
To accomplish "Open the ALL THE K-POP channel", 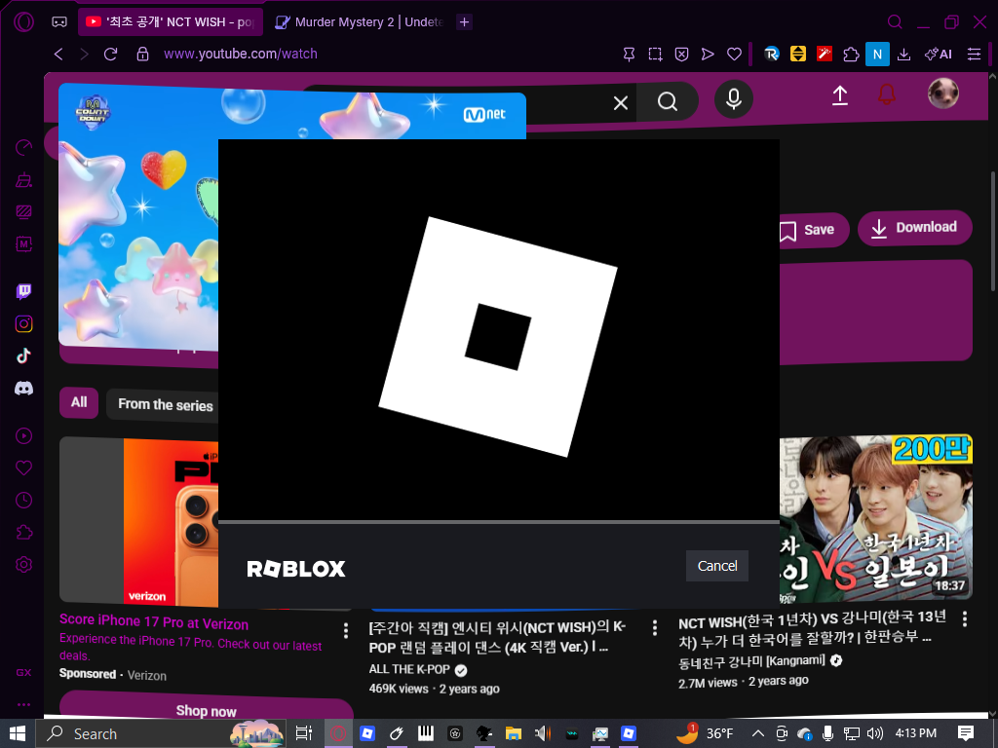I will 409,669.
